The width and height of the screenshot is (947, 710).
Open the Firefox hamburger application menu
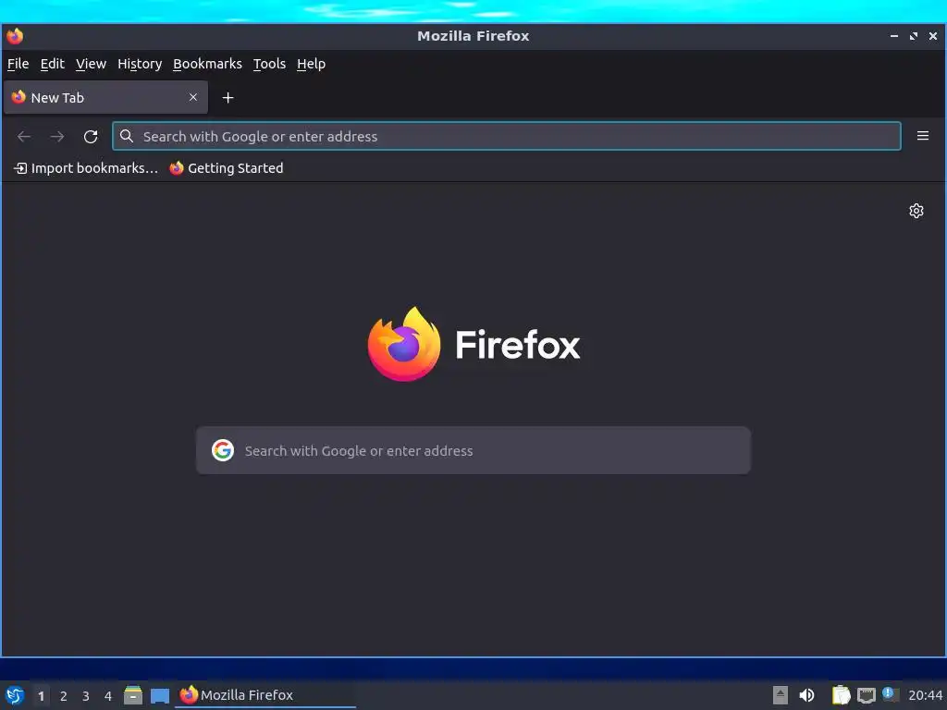tap(923, 136)
